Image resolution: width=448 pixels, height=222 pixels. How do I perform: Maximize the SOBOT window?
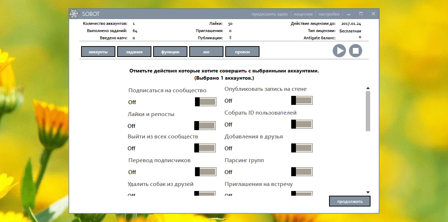[361, 14]
